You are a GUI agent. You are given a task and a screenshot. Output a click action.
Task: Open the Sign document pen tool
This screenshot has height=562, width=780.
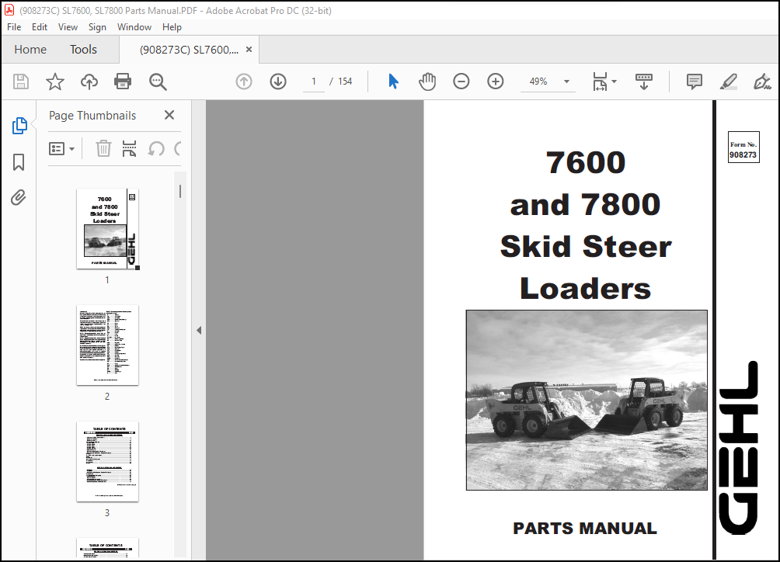coord(761,82)
